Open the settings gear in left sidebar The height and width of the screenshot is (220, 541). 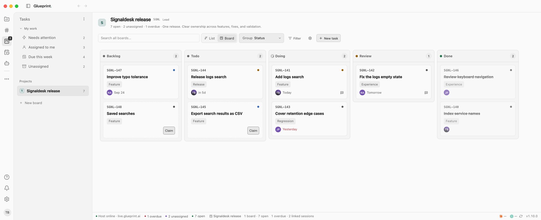tap(7, 199)
